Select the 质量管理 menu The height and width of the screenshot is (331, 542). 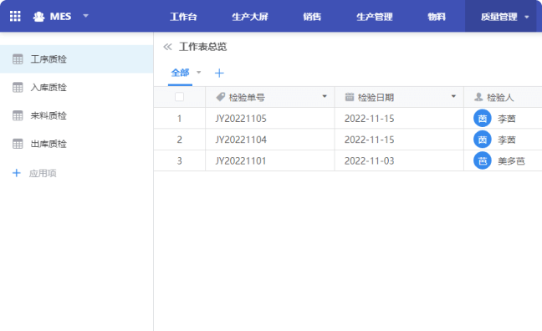coord(499,17)
